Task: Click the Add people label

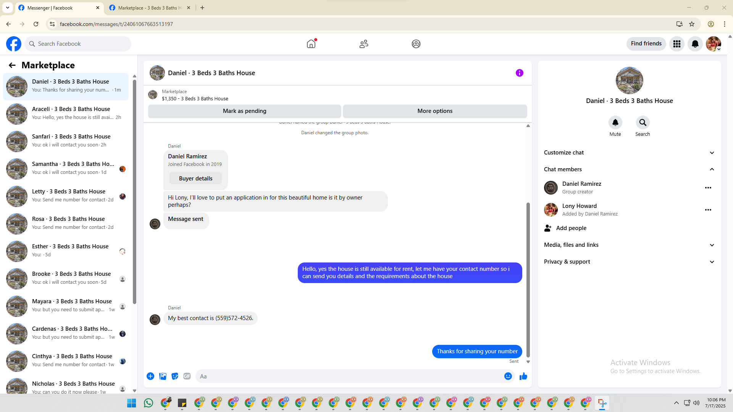Action: click(x=571, y=228)
